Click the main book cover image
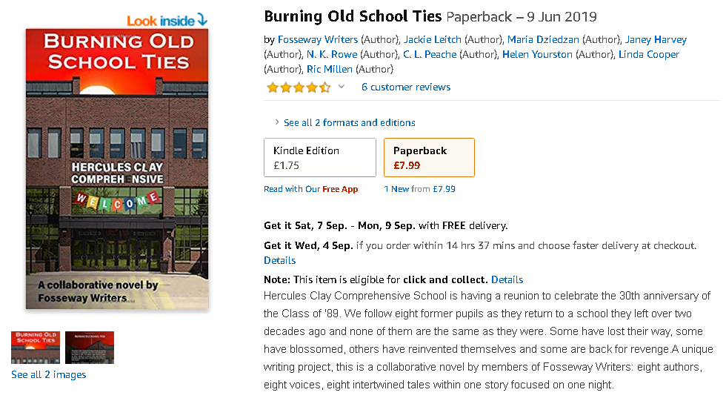This screenshot has height=401, width=726. click(x=116, y=169)
